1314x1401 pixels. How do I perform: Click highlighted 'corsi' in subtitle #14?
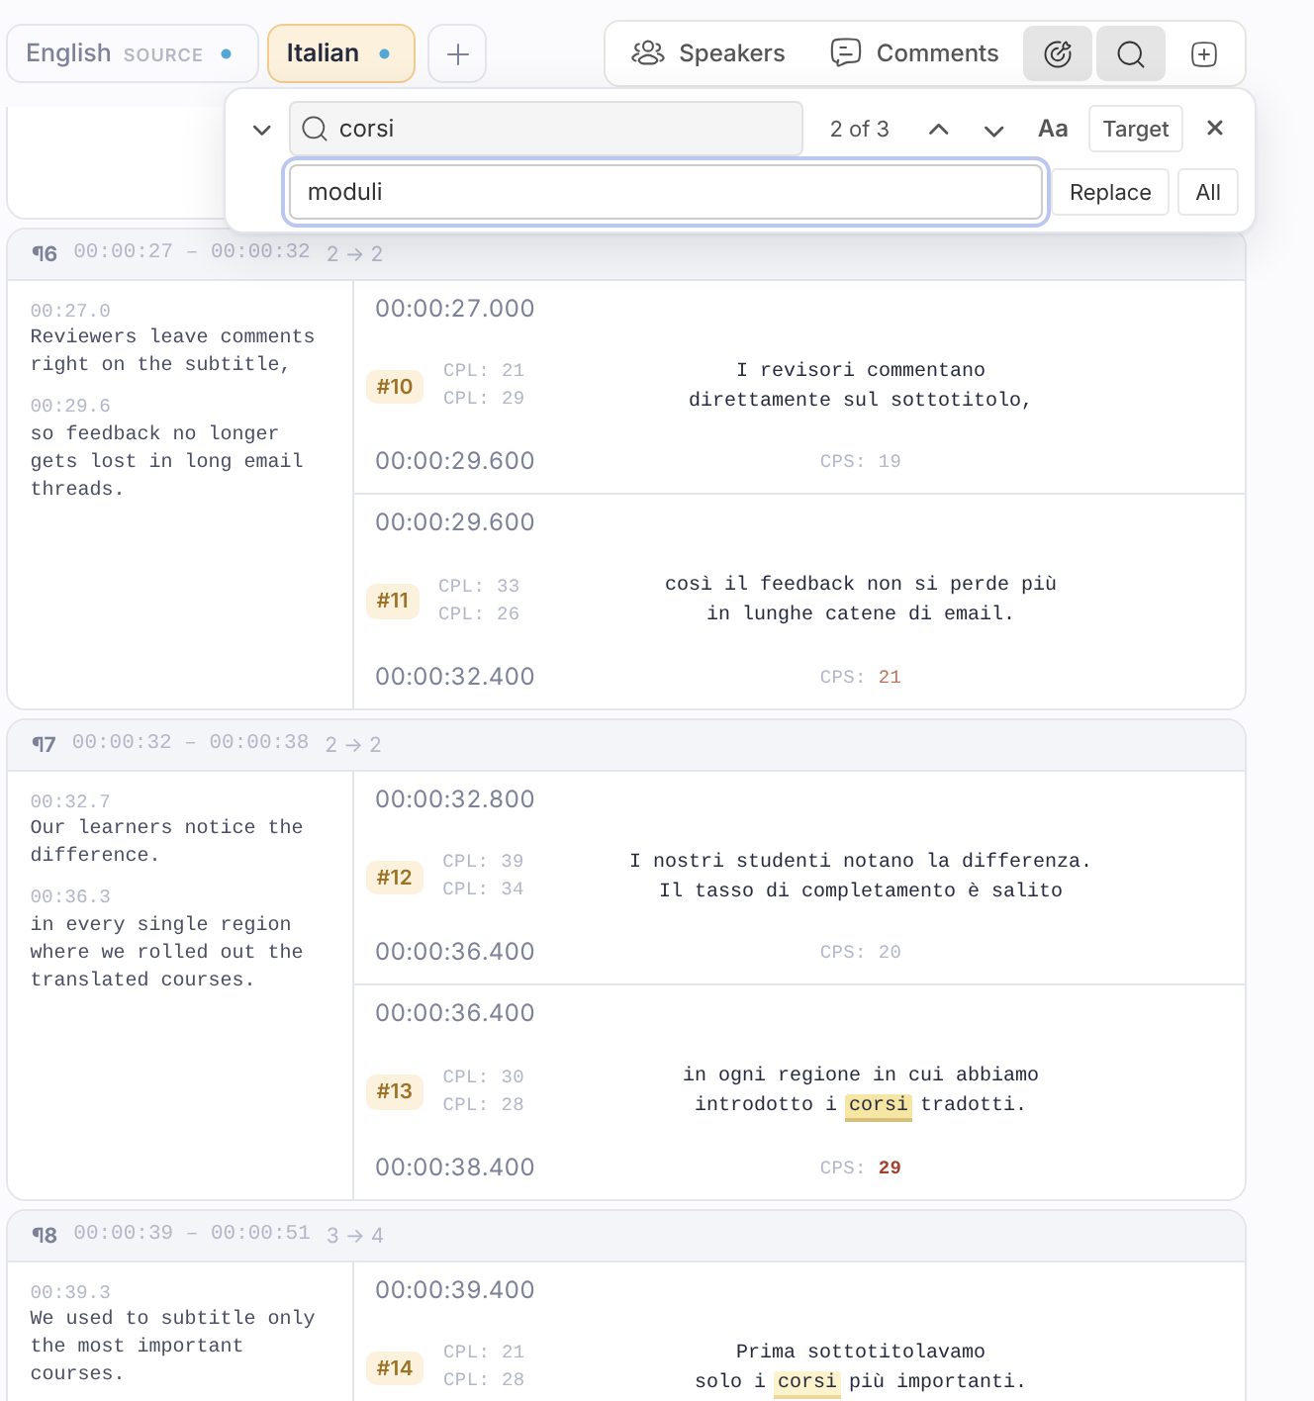point(807,1381)
